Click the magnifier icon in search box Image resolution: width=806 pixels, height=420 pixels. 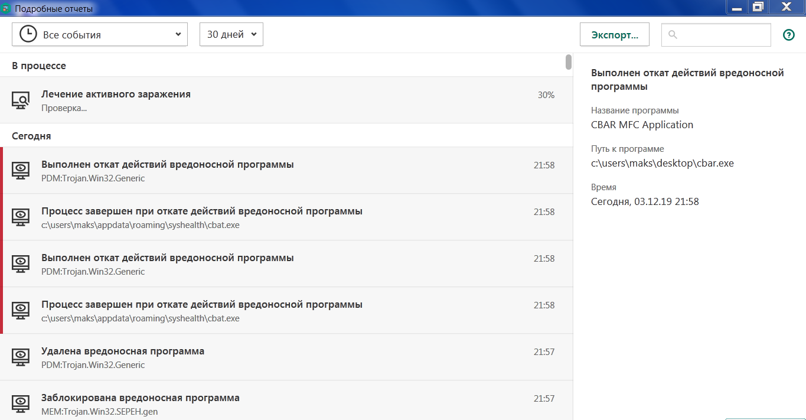(673, 35)
